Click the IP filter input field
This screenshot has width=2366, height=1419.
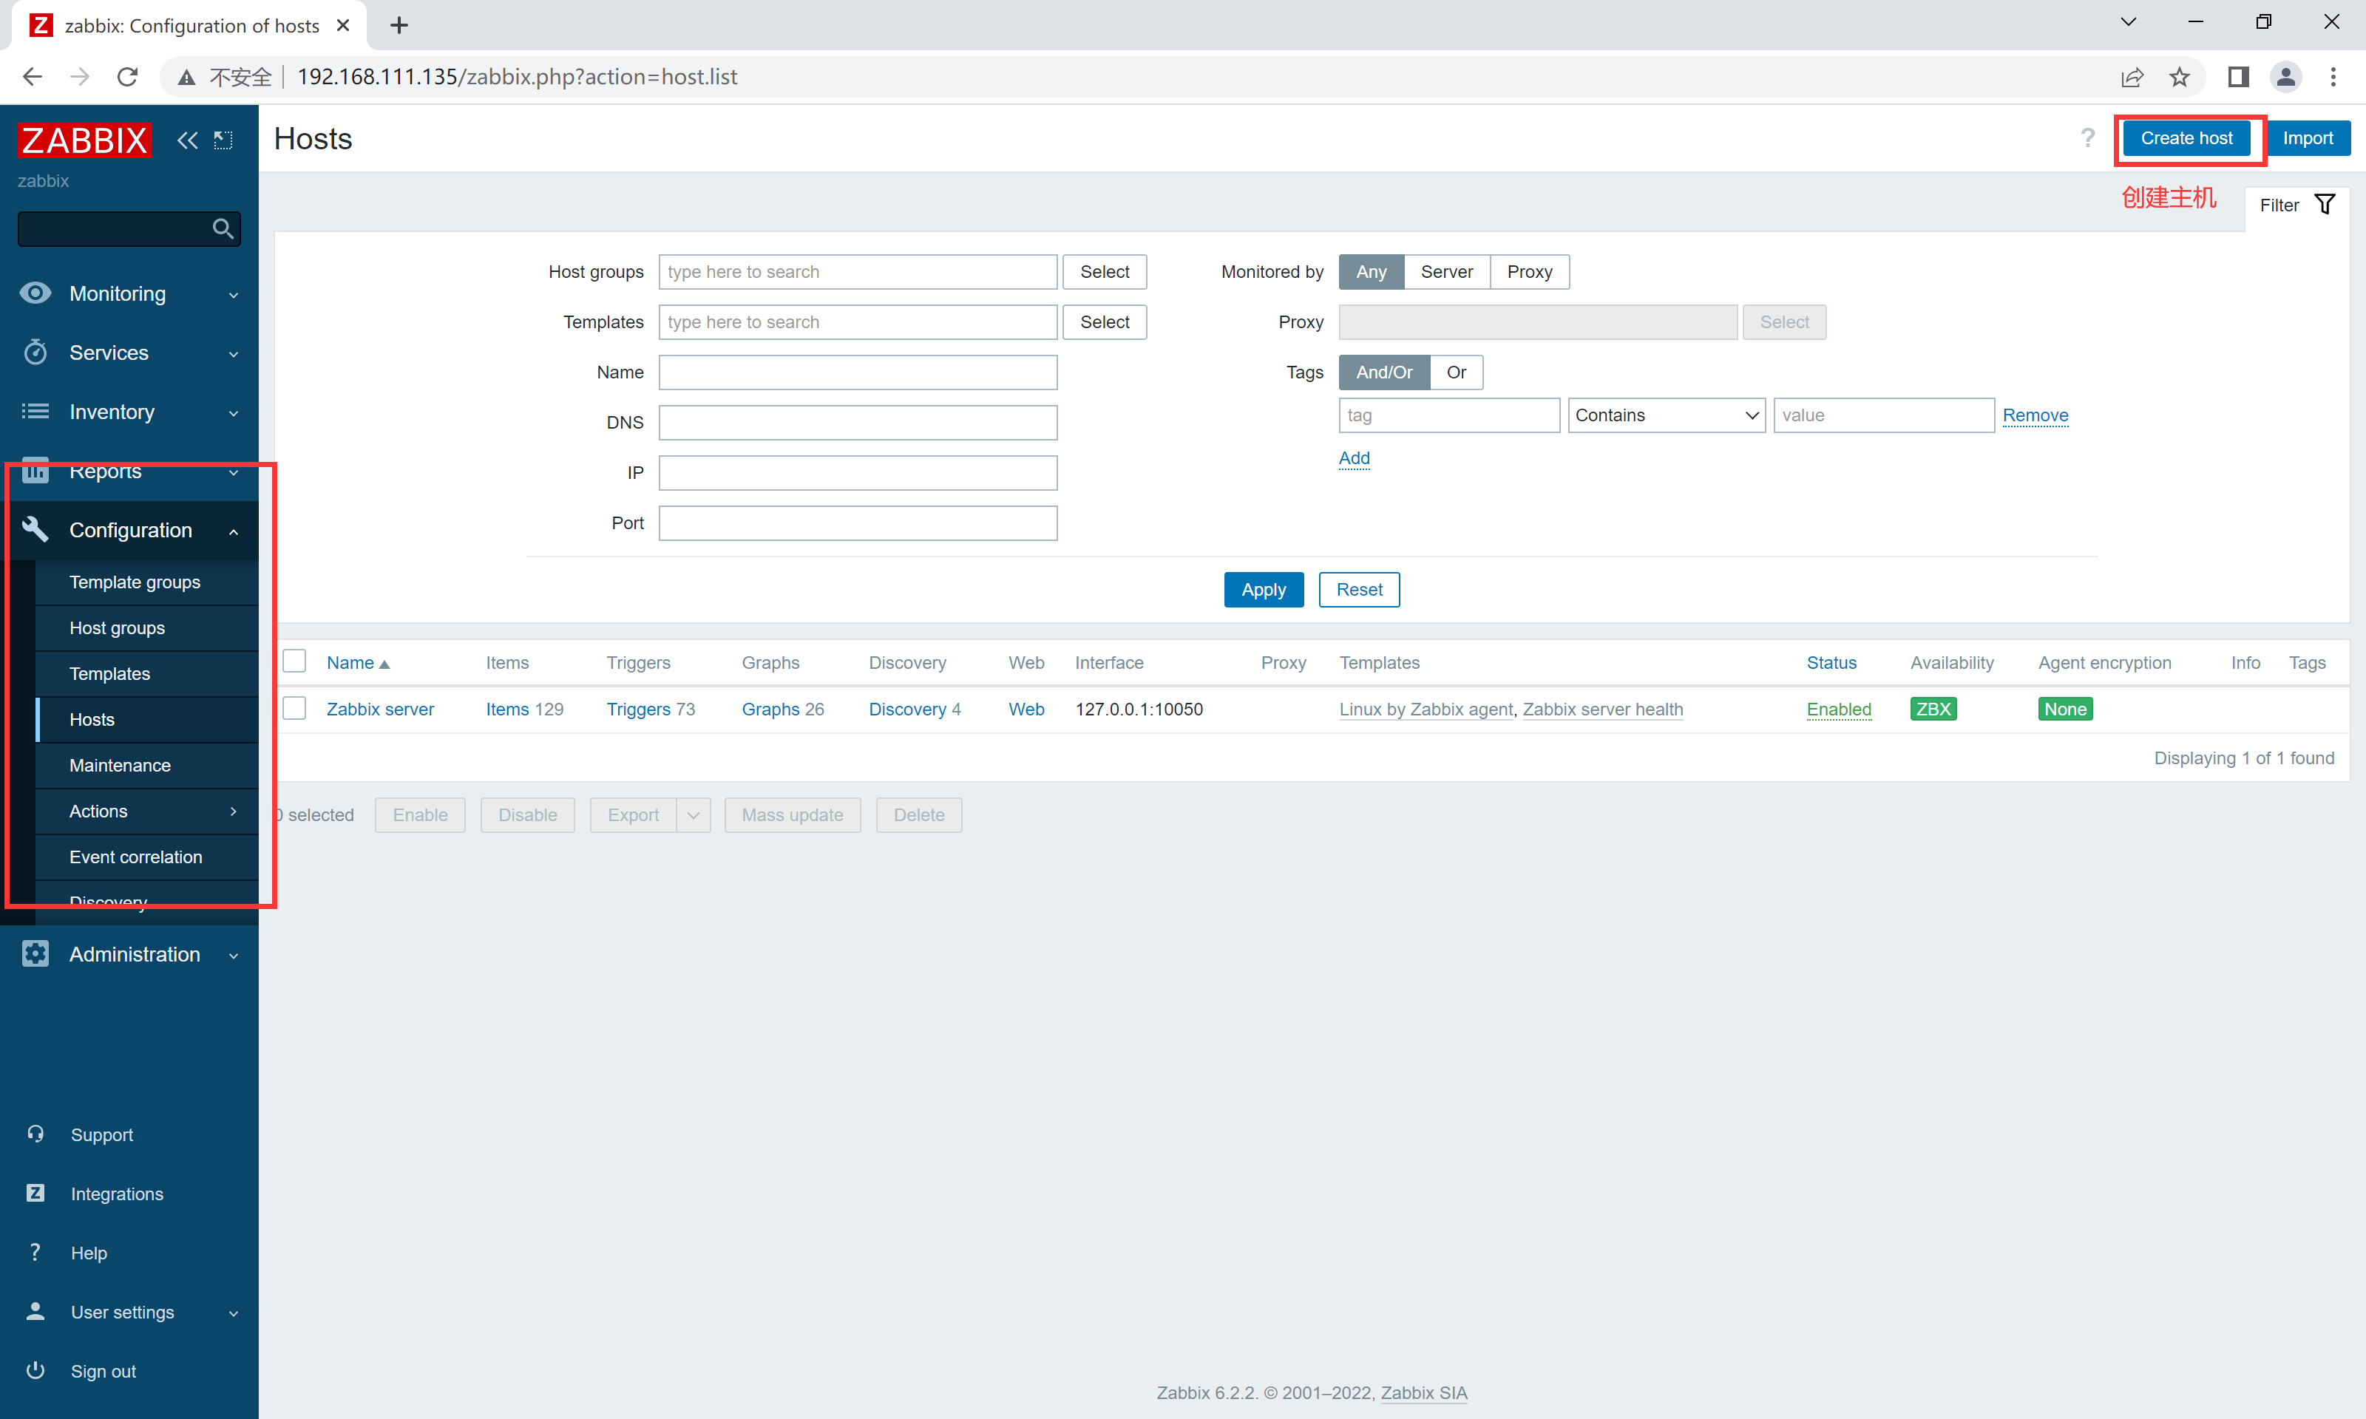click(x=858, y=472)
